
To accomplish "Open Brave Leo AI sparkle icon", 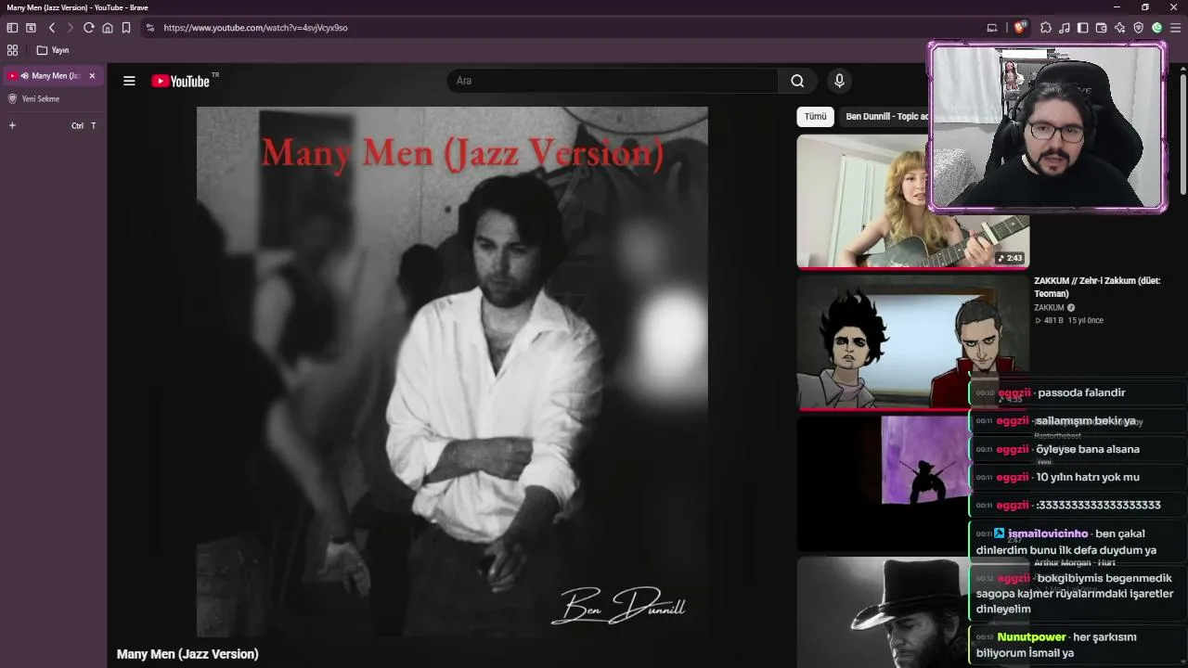I will click(x=1120, y=28).
